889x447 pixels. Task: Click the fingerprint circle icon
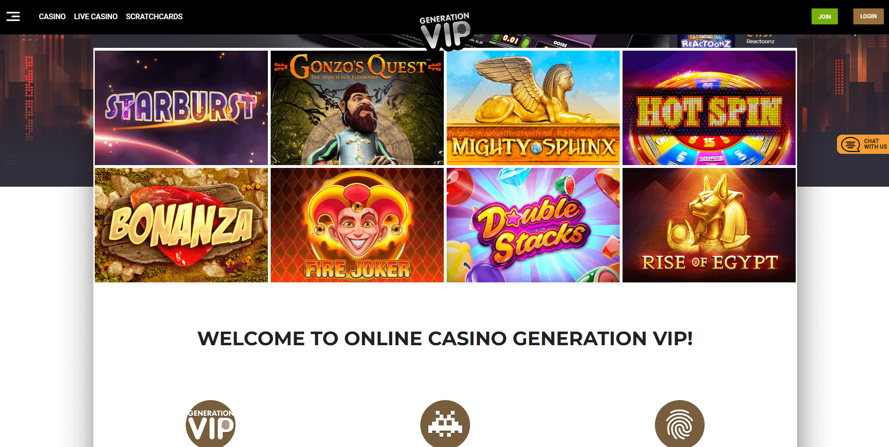pos(680,424)
